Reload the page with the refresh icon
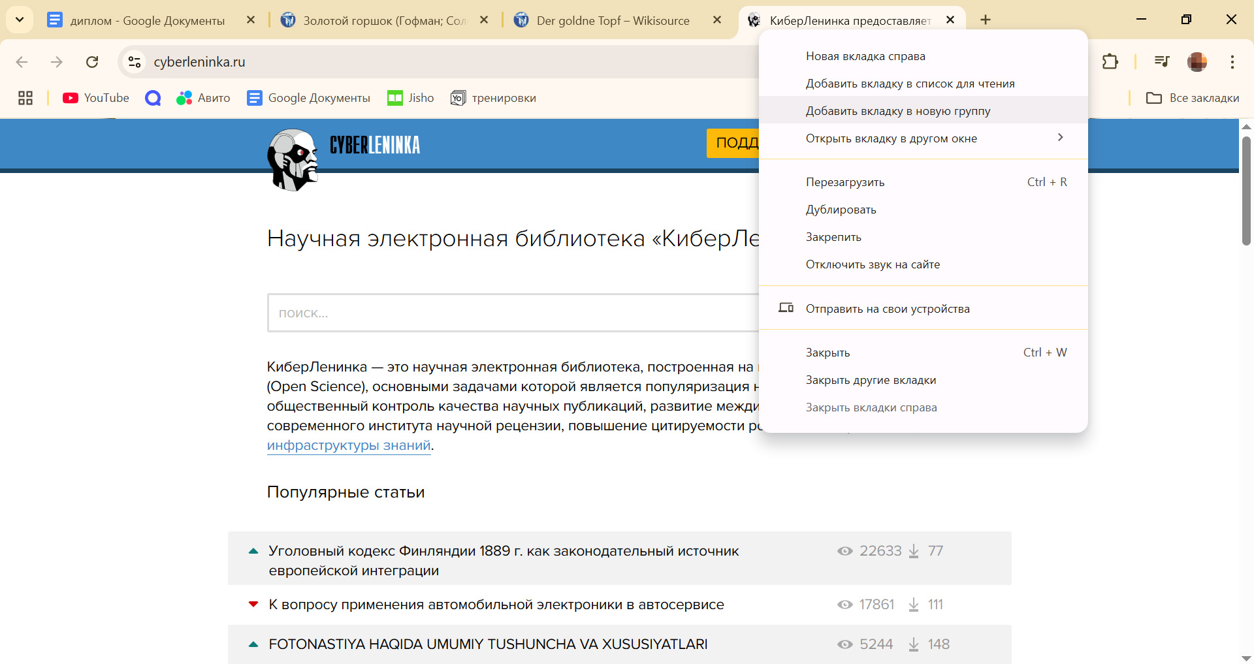Screen dimensions: 1254x664 (92, 62)
